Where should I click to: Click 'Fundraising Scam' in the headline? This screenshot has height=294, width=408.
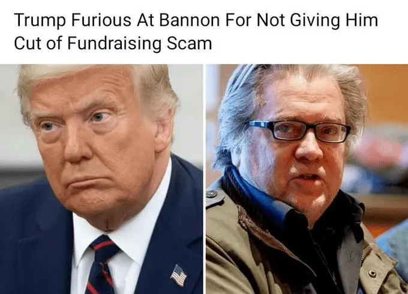[x=140, y=43]
